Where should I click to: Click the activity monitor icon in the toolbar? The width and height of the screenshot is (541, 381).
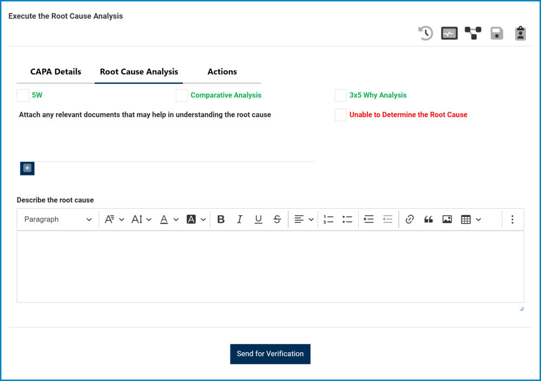click(449, 33)
